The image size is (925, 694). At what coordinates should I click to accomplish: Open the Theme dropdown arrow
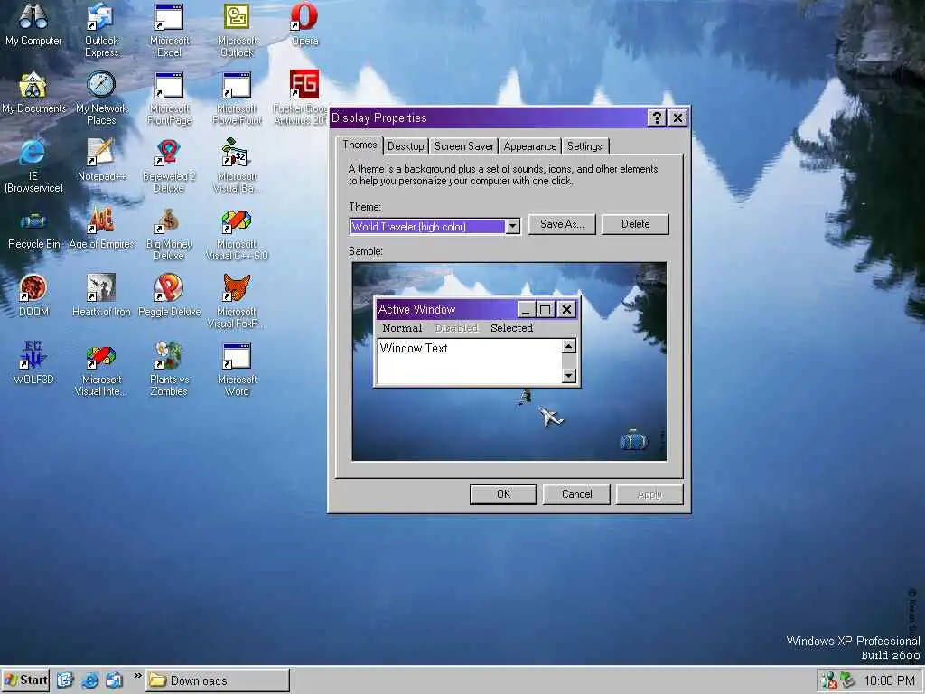pos(513,226)
